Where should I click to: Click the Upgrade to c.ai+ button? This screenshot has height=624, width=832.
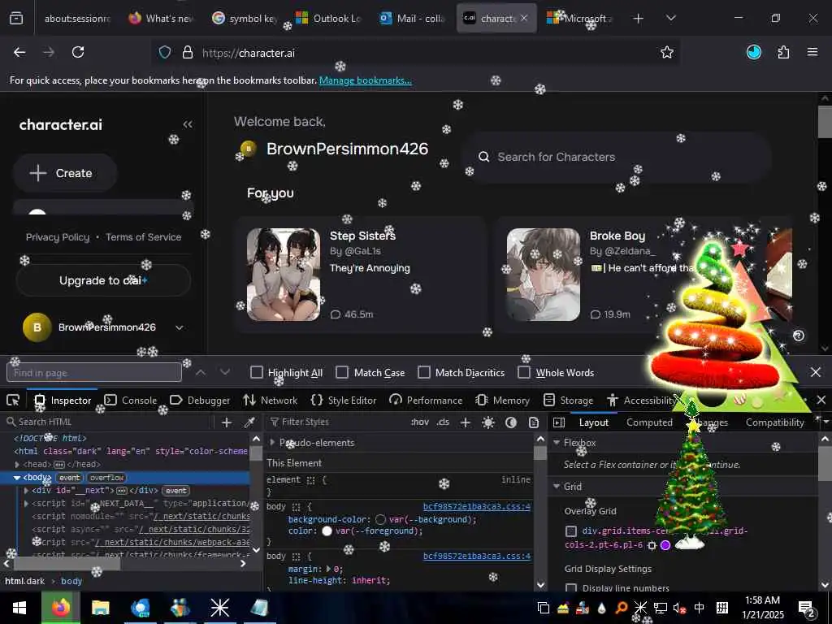(103, 280)
